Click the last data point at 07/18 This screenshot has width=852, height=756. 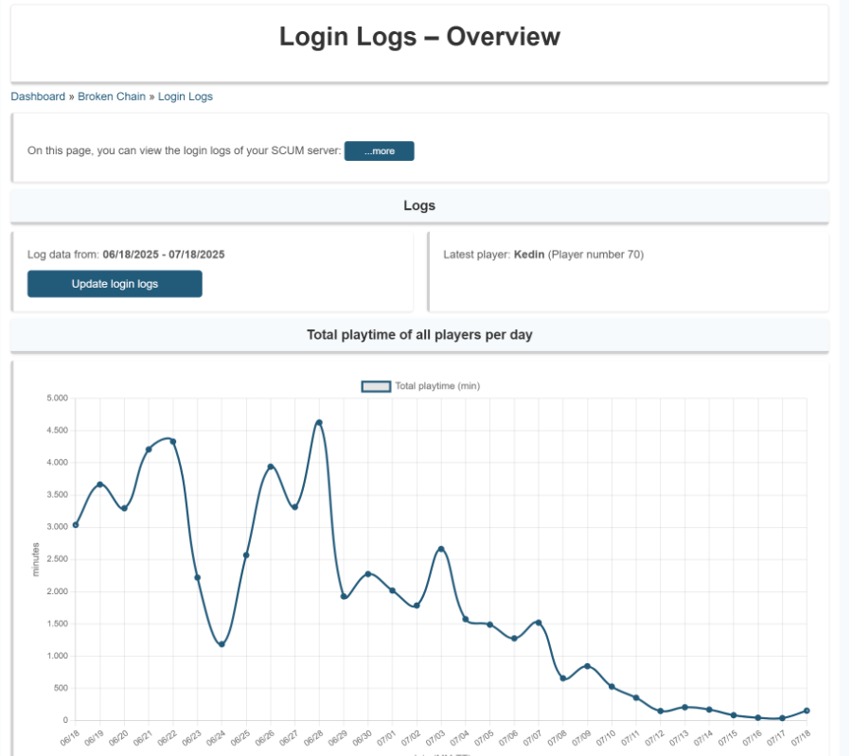pos(807,711)
